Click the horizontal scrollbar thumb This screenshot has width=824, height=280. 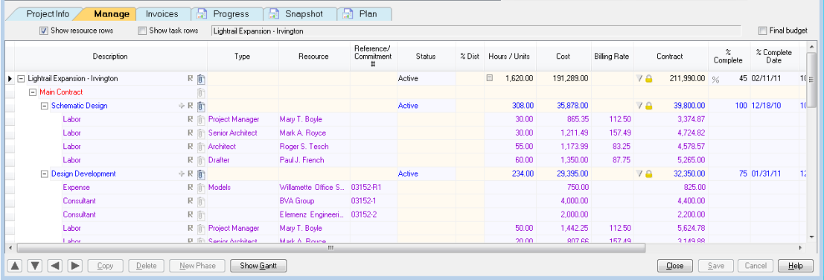click(x=330, y=247)
